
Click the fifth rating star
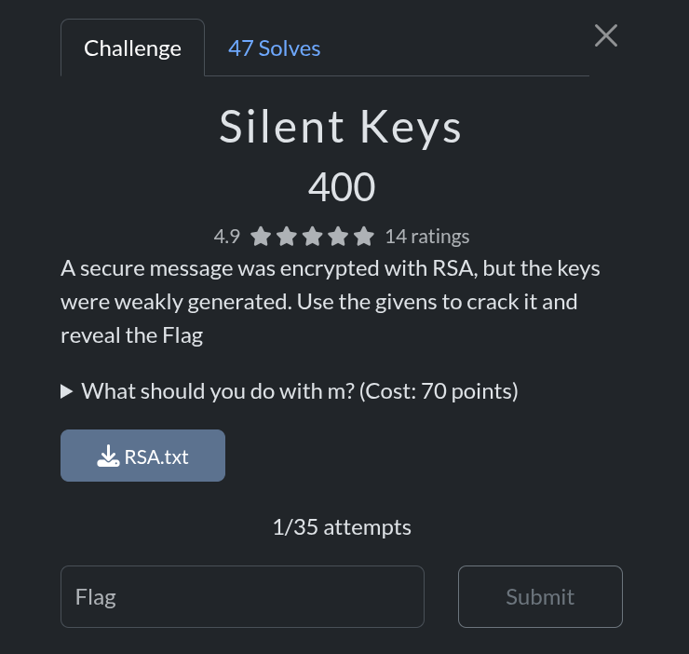(x=364, y=237)
